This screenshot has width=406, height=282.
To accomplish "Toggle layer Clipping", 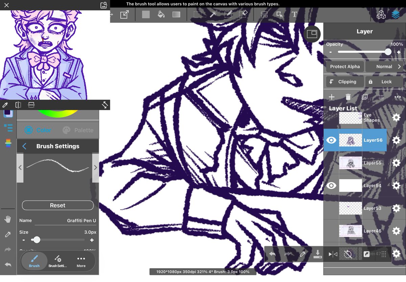I will pyautogui.click(x=345, y=81).
